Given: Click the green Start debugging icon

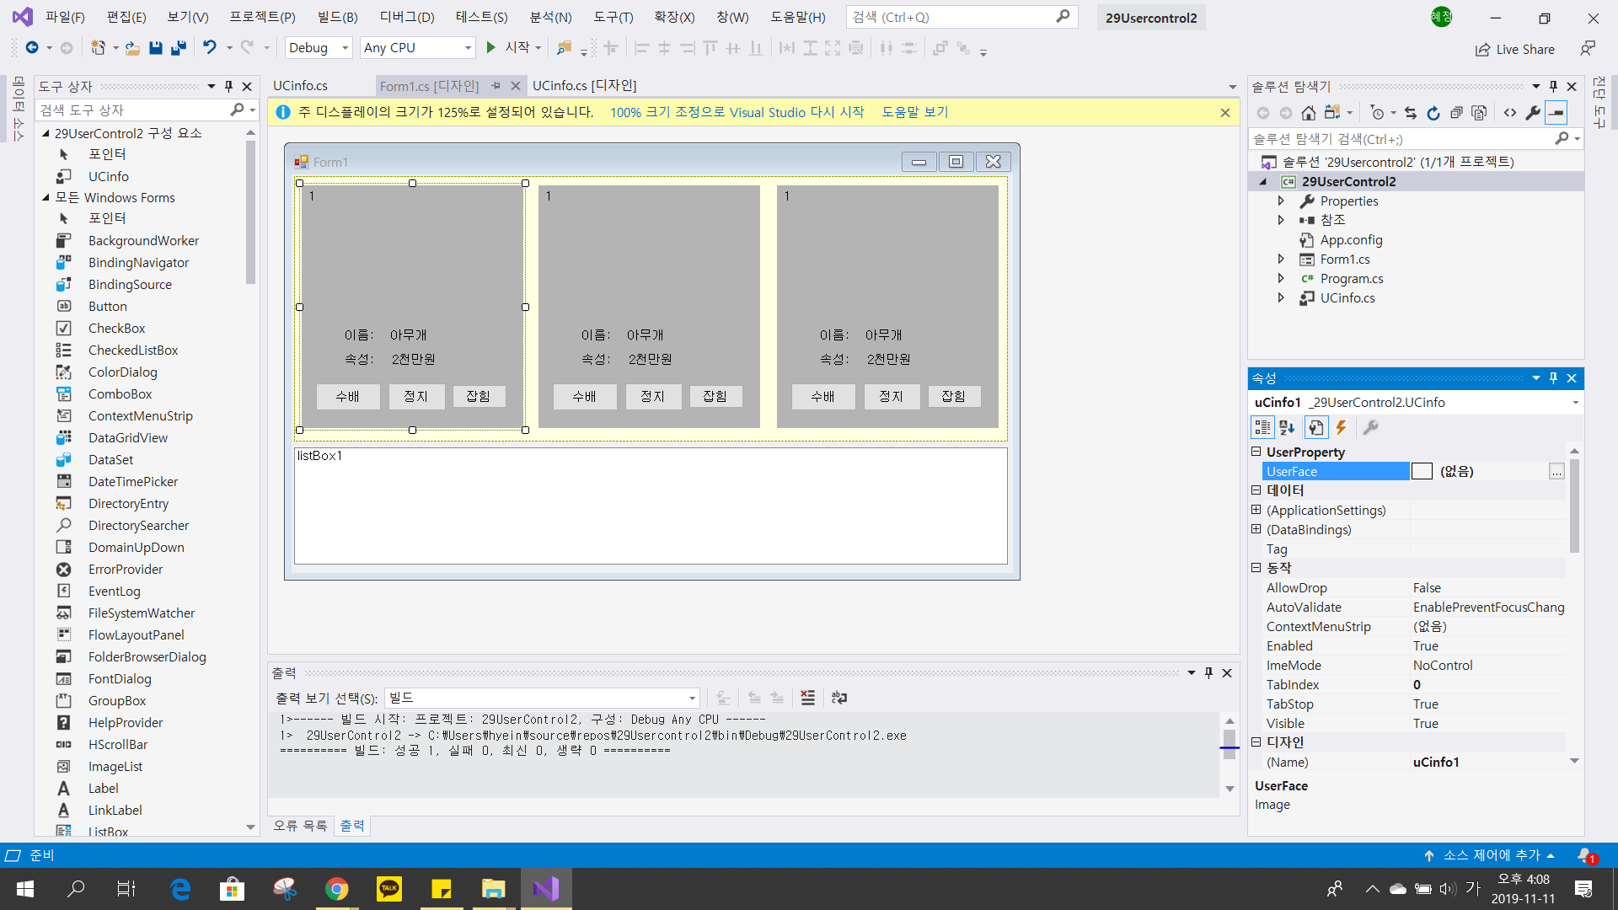Looking at the screenshot, I should tap(491, 48).
